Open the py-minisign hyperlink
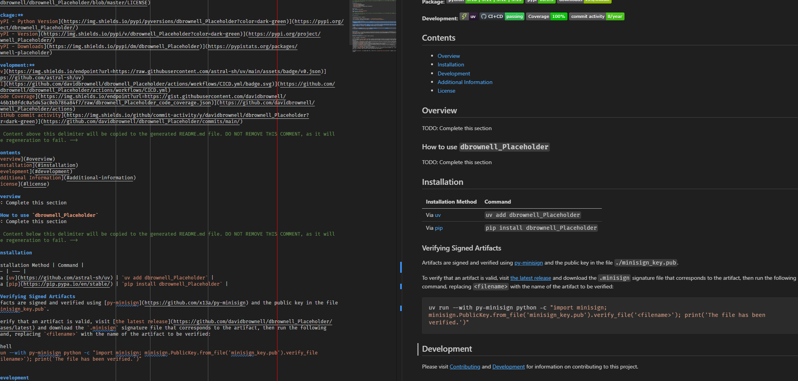The height and width of the screenshot is (381, 798). (528, 263)
